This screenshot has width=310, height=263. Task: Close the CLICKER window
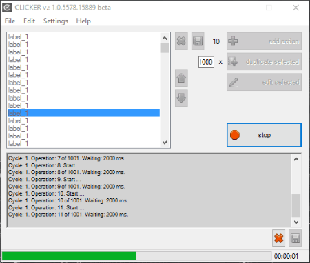click(296, 8)
